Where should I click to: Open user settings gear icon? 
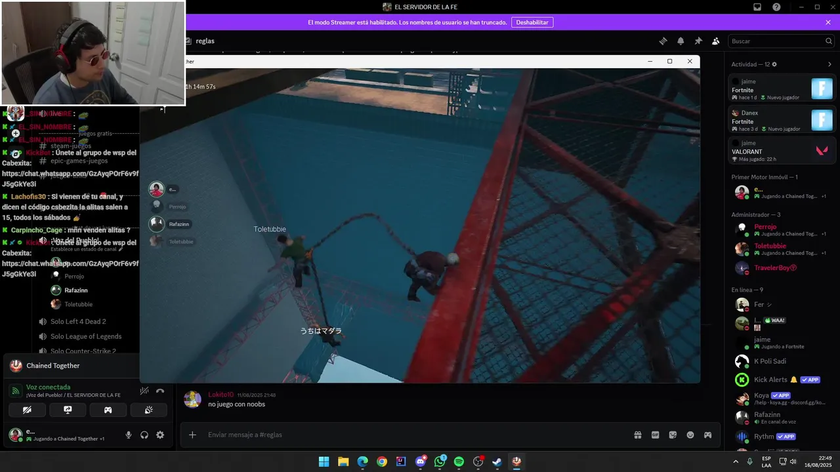click(160, 435)
